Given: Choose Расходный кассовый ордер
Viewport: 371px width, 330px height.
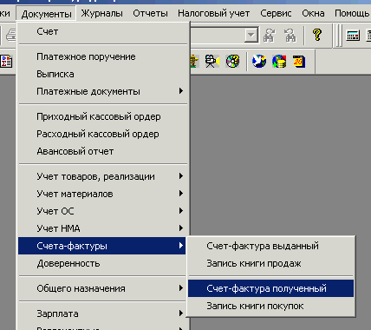Looking at the screenshot, I should tap(102, 134).
